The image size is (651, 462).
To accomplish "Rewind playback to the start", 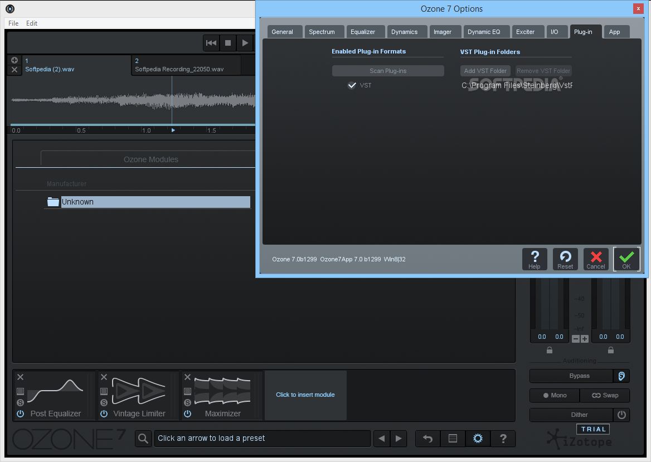I will tap(211, 43).
